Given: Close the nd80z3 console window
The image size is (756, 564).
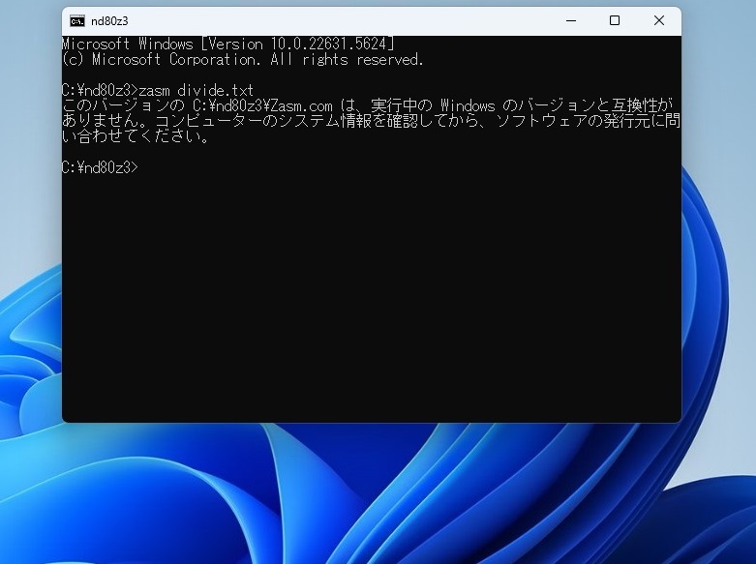Looking at the screenshot, I should click(658, 20).
